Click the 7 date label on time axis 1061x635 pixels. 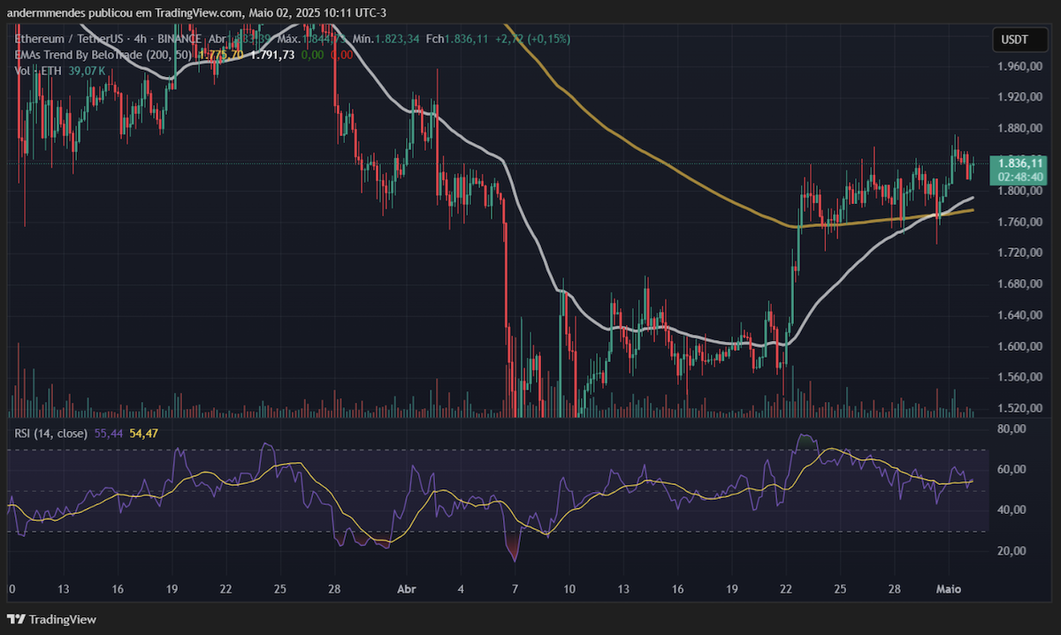pyautogui.click(x=515, y=589)
